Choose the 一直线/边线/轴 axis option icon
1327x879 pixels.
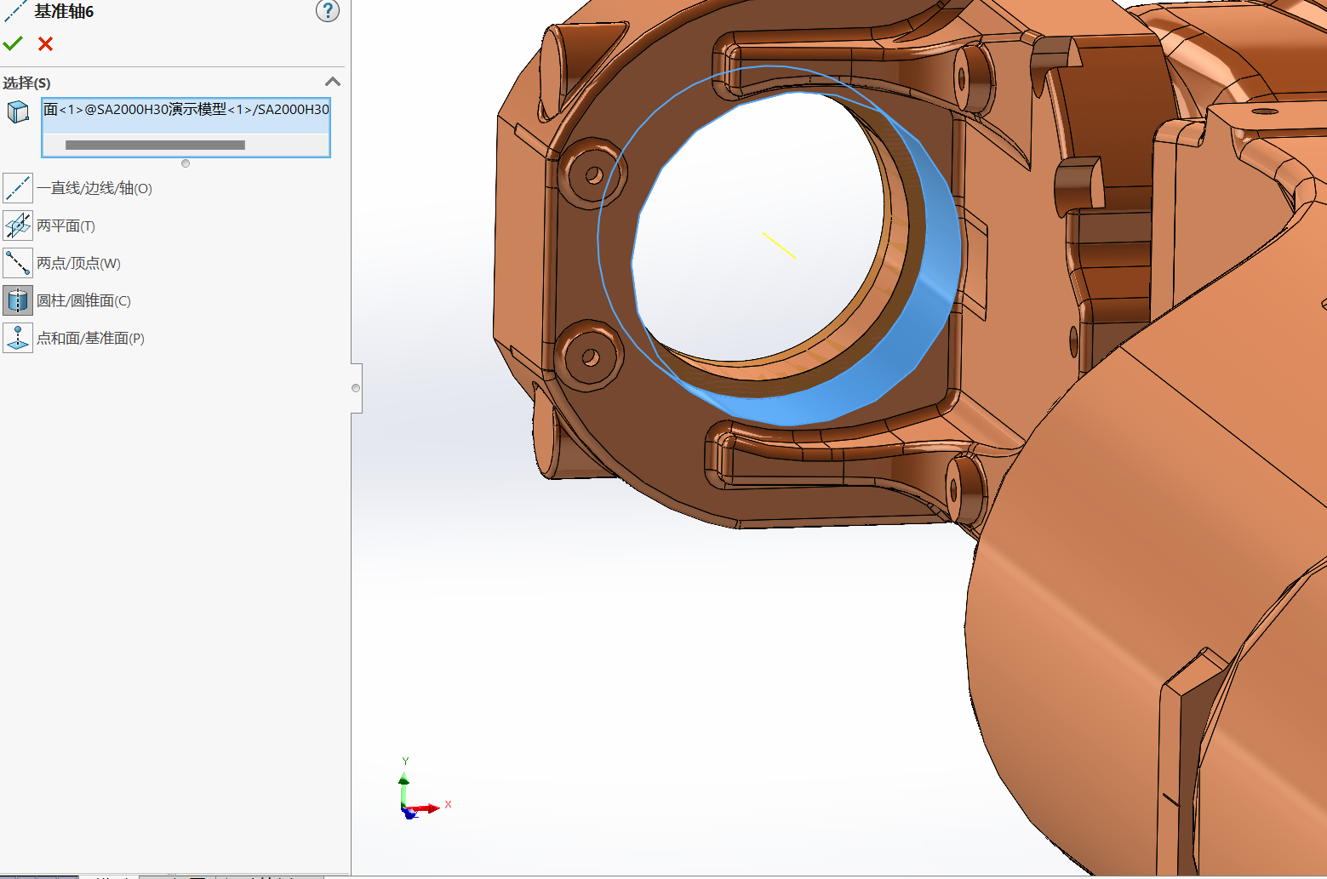coord(18,188)
